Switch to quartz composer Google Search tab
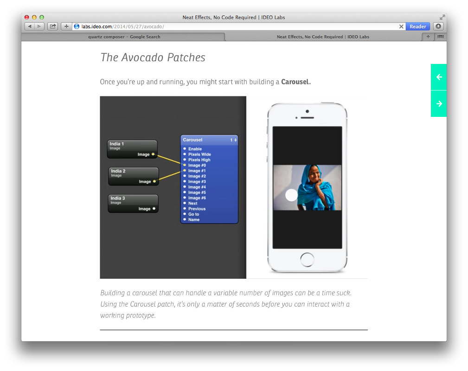468x371 pixels. [x=124, y=37]
